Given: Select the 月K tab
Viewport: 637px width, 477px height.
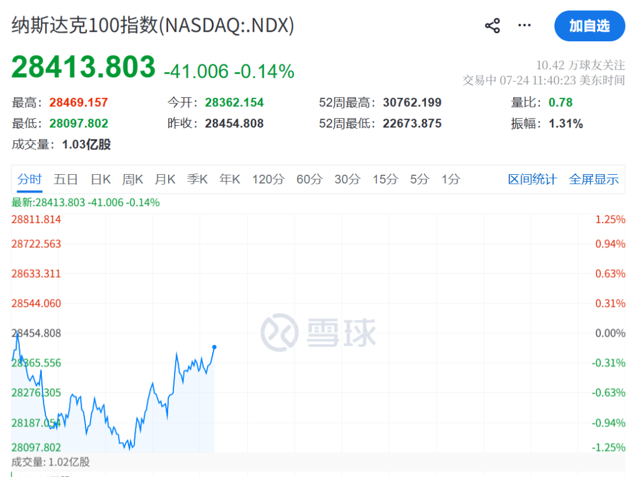Looking at the screenshot, I should [165, 179].
